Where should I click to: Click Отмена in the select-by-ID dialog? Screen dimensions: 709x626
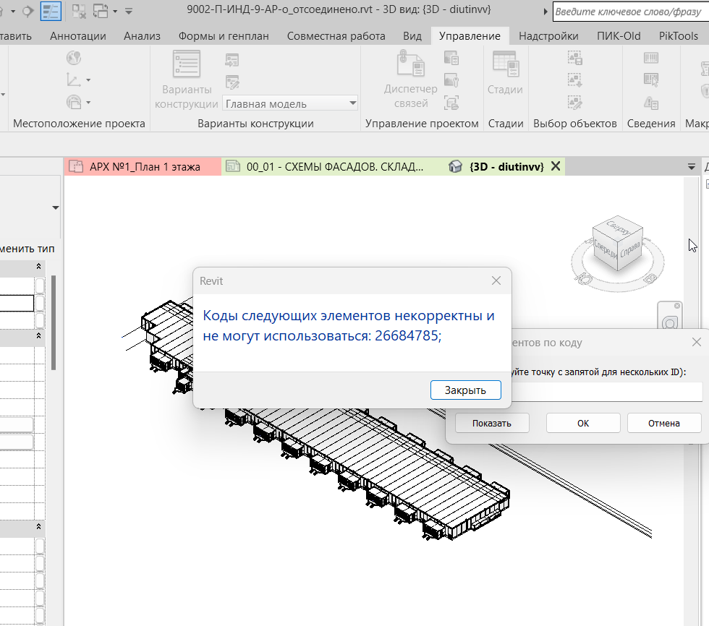tap(664, 423)
